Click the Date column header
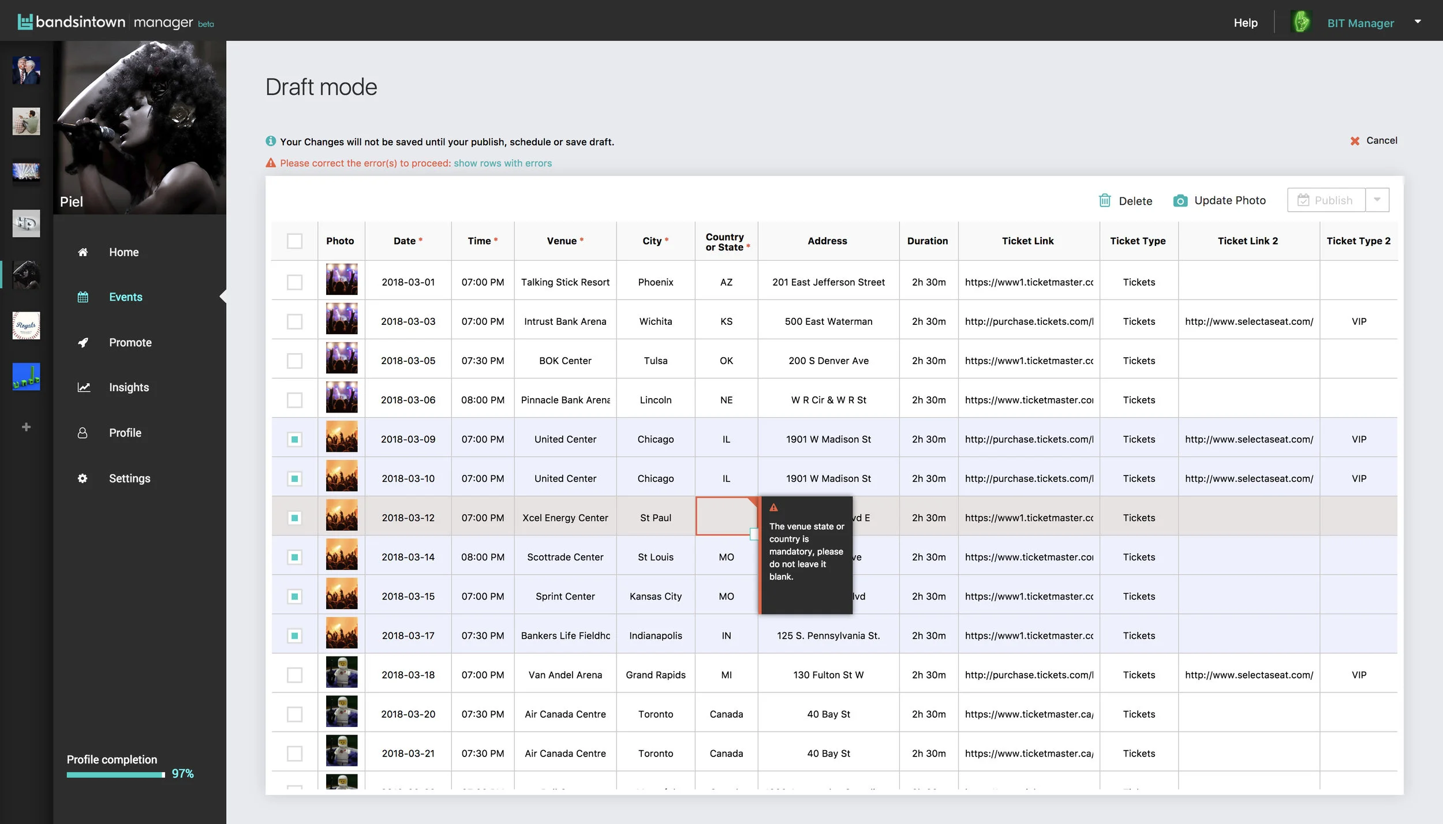 click(408, 241)
